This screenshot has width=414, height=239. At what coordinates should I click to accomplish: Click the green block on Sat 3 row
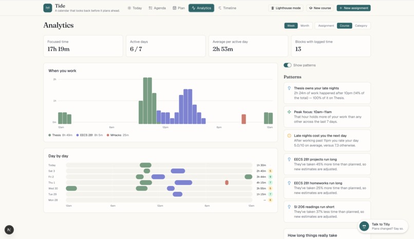click(x=147, y=171)
